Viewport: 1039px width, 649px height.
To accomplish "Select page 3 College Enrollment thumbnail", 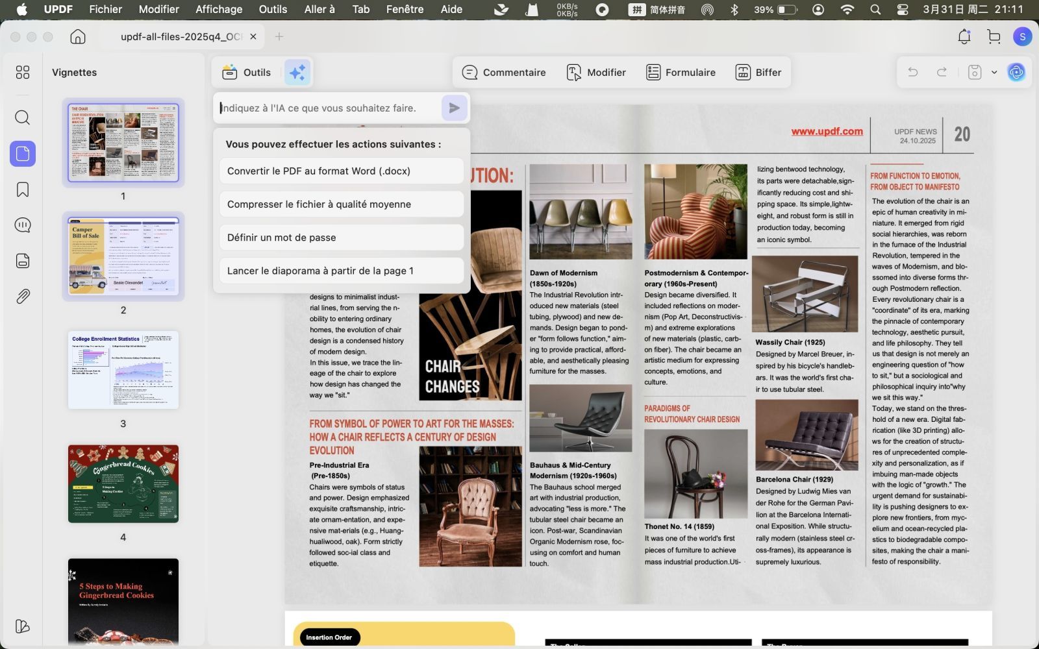I will tap(123, 370).
